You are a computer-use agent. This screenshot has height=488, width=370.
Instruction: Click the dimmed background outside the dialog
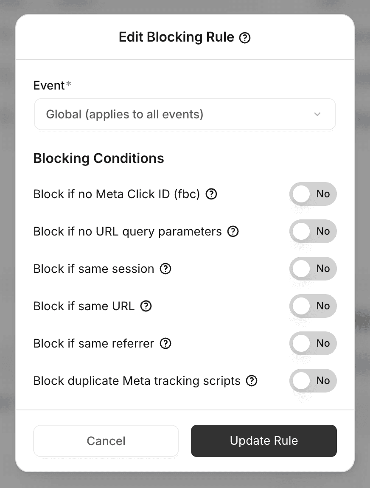8,244
